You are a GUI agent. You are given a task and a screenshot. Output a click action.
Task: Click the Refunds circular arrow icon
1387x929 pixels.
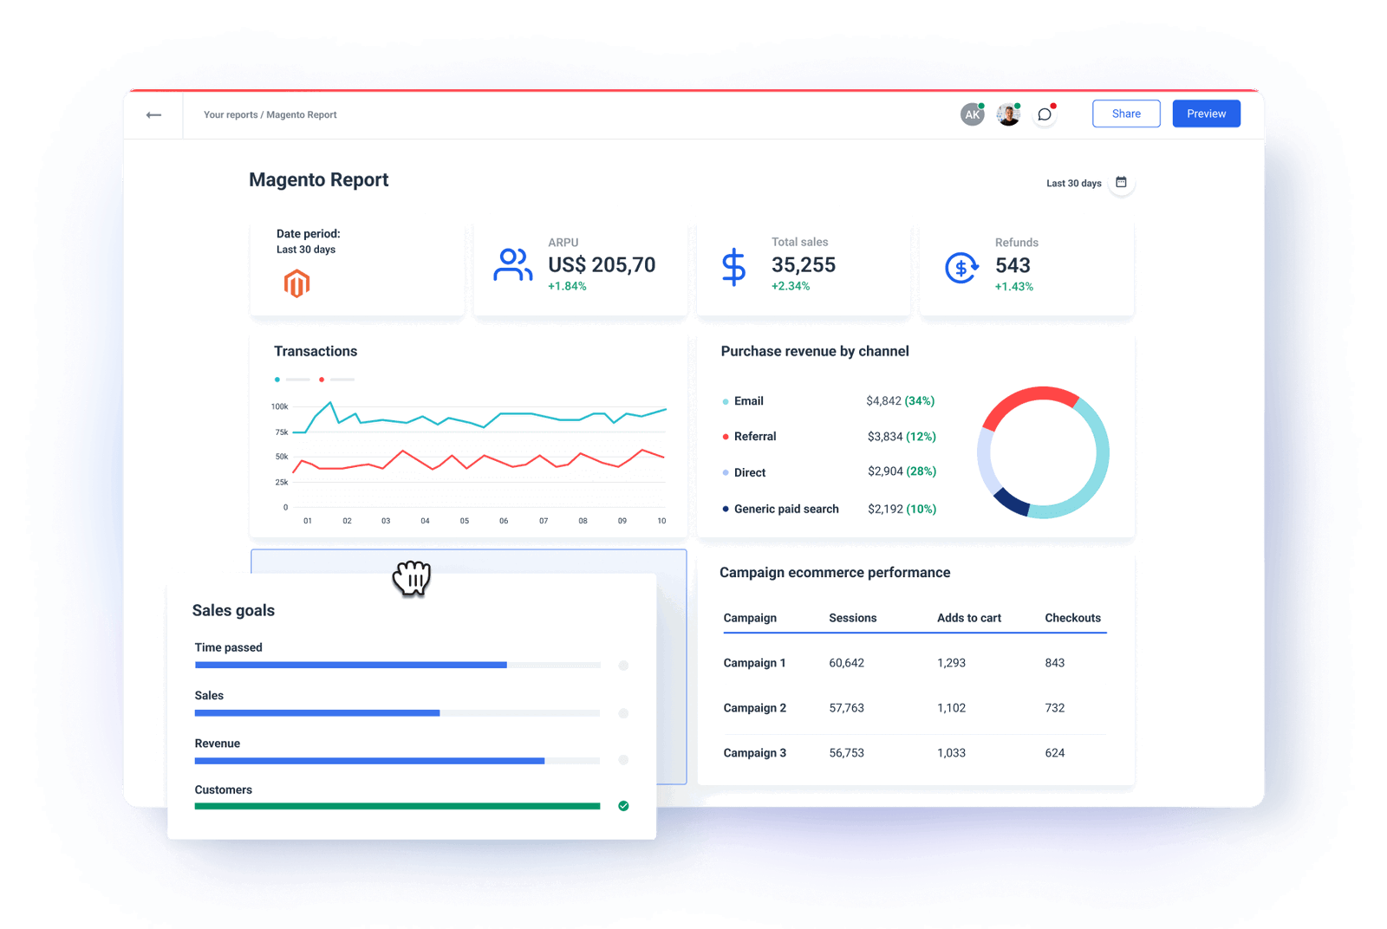[960, 267]
